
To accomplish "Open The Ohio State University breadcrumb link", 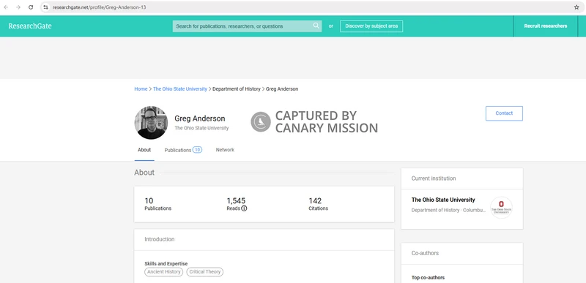I will [x=180, y=88].
